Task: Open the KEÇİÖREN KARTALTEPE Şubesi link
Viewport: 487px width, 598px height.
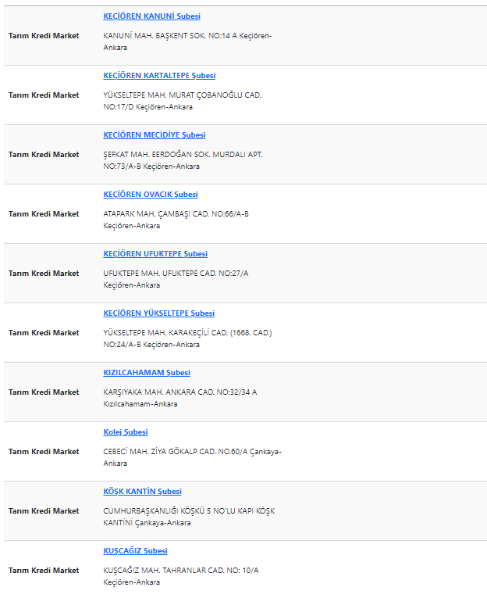Action: 159,76
